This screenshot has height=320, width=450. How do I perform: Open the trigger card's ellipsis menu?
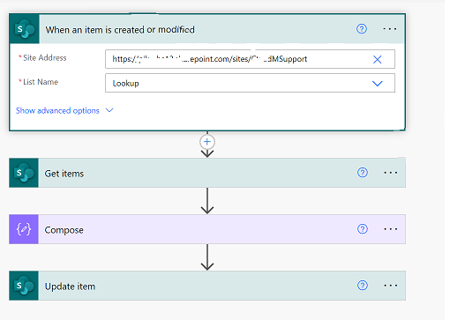coord(390,29)
